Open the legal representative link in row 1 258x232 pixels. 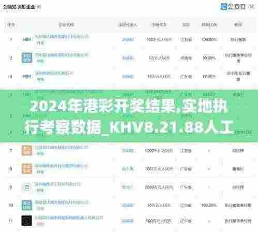pyautogui.click(x=128, y=40)
